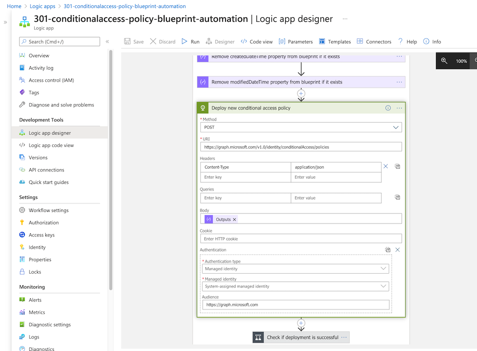Click the Headers Enter key field
Viewport: 477px width, 351px height.
coord(246,177)
